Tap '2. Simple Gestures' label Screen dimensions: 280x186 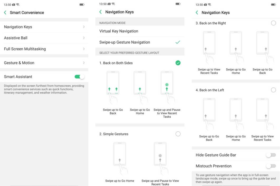pos(114,134)
